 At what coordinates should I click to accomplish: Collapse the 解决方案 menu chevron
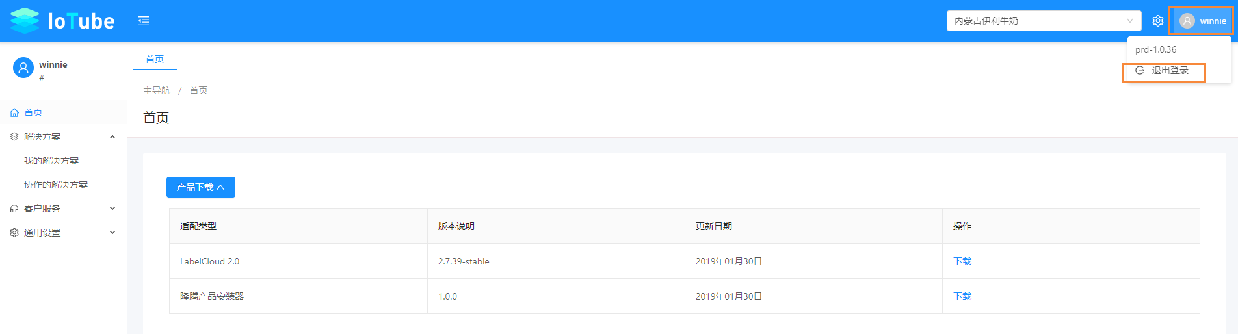(x=112, y=136)
